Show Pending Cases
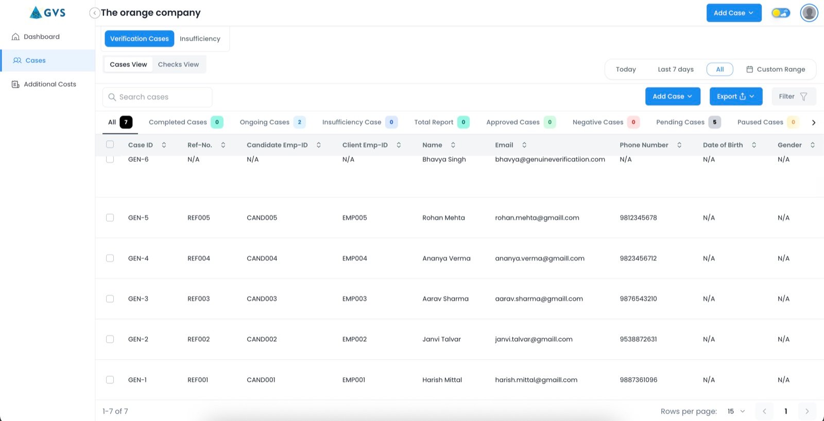Screen dimensions: 824x421 click(x=688, y=122)
